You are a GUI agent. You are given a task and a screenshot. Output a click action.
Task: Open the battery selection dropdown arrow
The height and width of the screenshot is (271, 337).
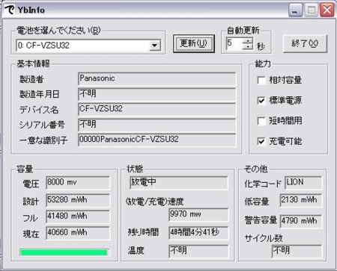155,46
